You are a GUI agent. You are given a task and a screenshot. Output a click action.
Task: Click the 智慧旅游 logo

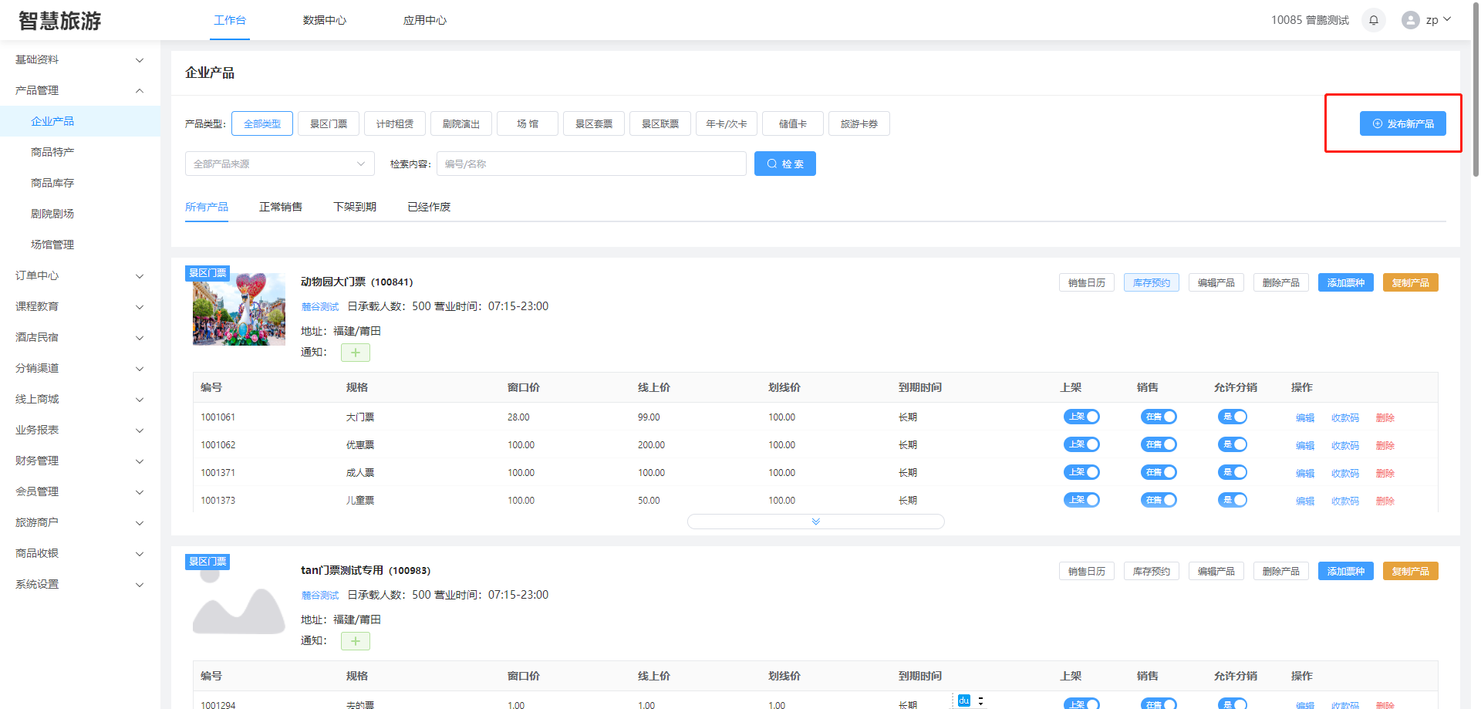coord(60,21)
